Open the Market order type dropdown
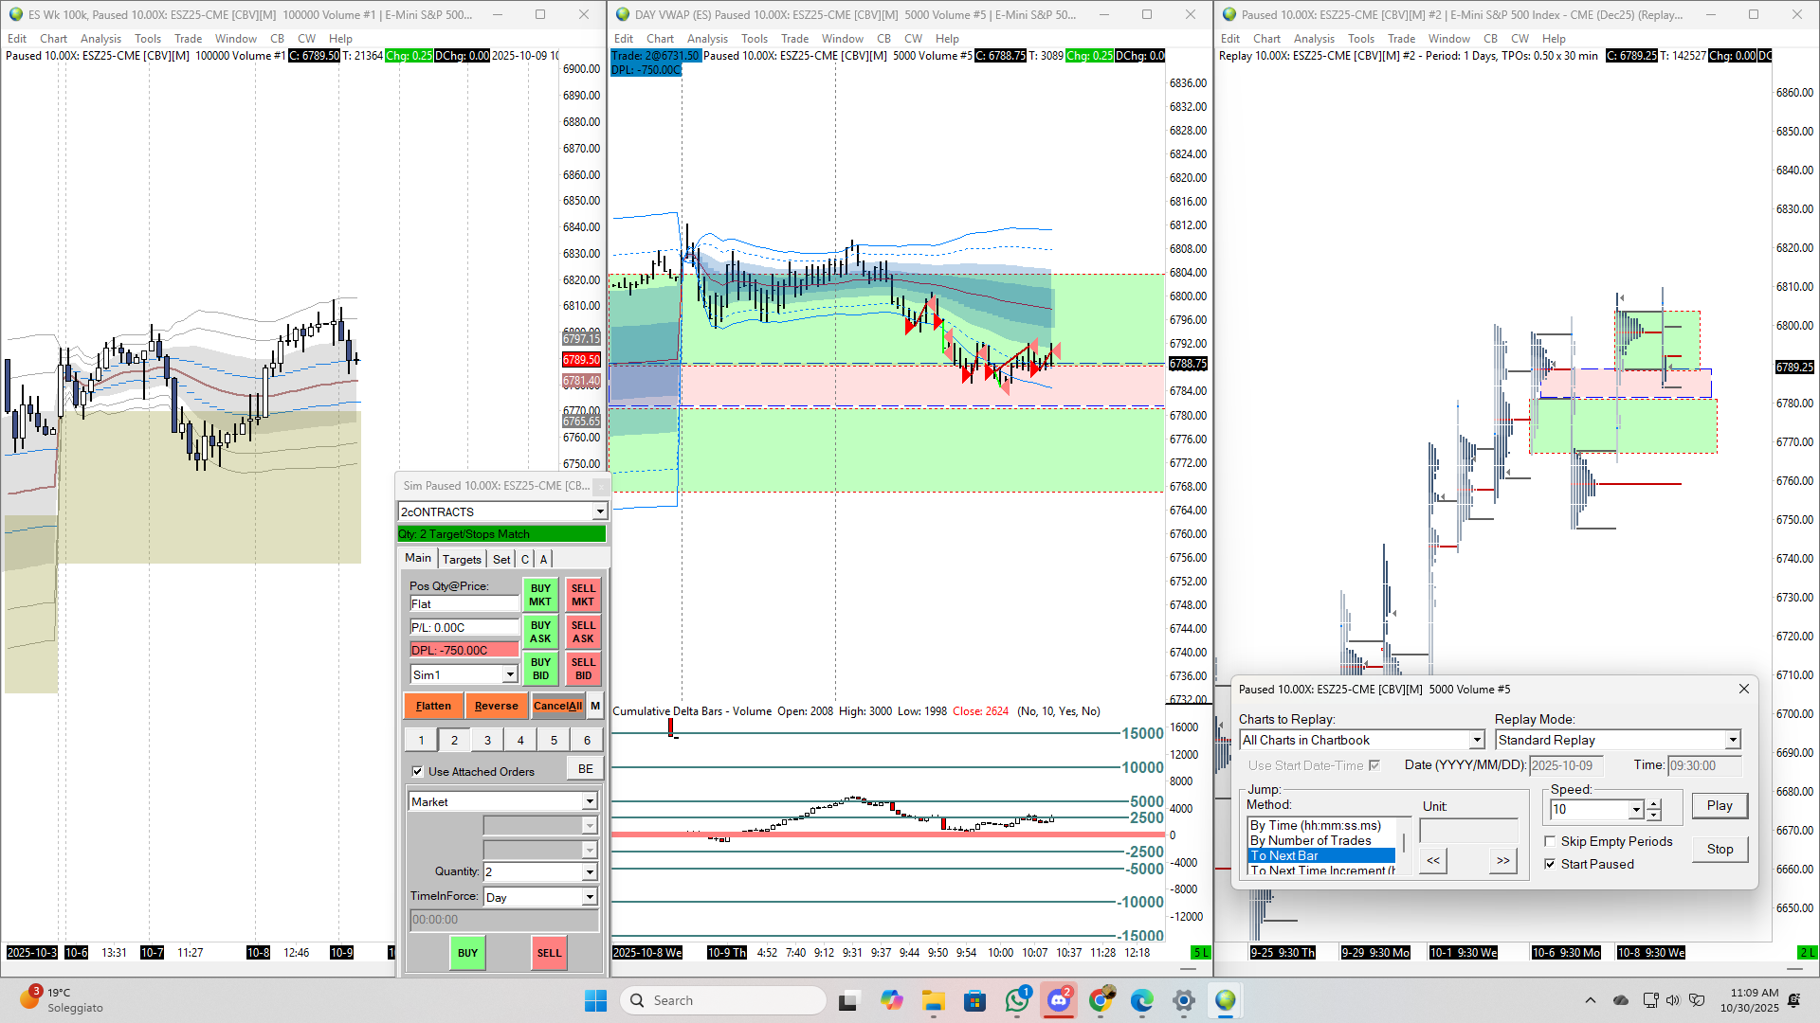 [589, 801]
